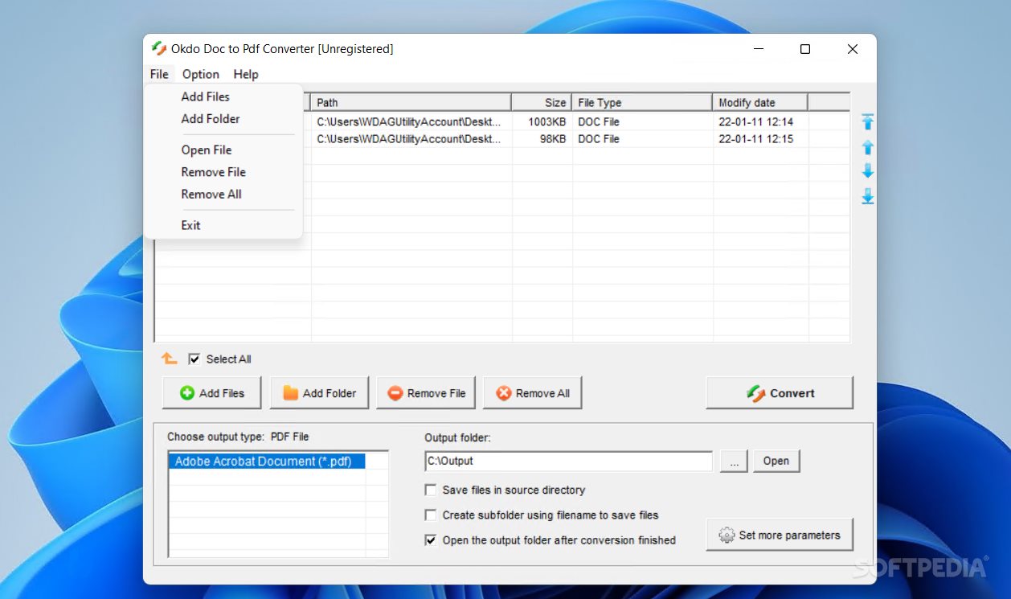Click the 22-01-11 12:15 date cell
This screenshot has height=599, width=1011.
coord(755,139)
